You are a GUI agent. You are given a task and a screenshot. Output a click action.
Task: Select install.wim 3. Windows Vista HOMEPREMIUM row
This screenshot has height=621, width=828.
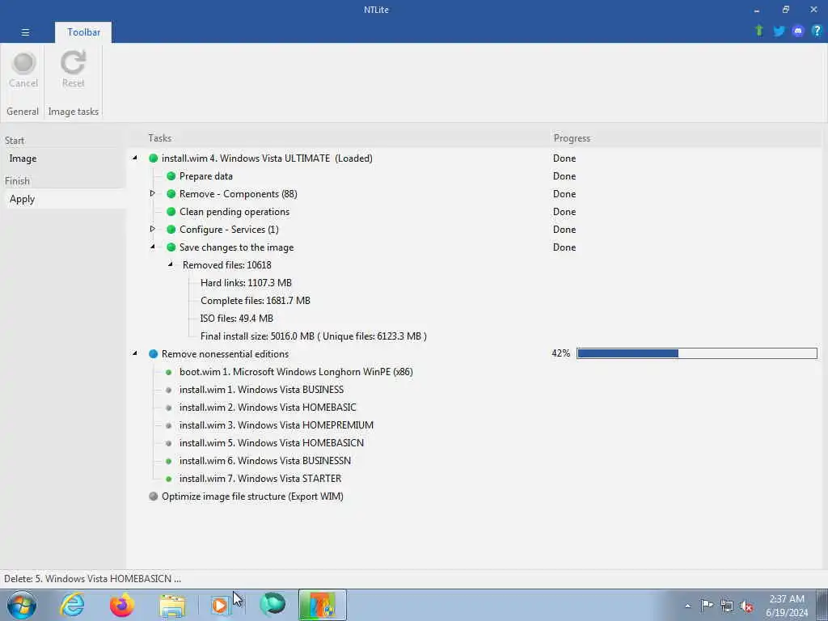click(277, 425)
